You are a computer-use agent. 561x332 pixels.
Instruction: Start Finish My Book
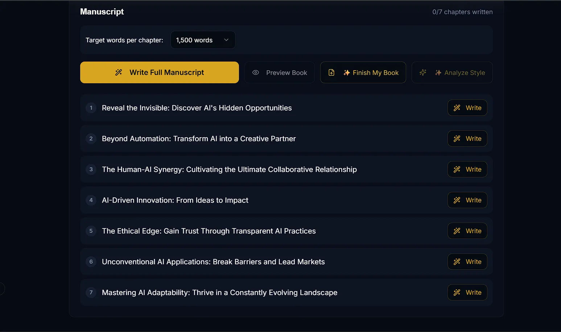(x=363, y=72)
